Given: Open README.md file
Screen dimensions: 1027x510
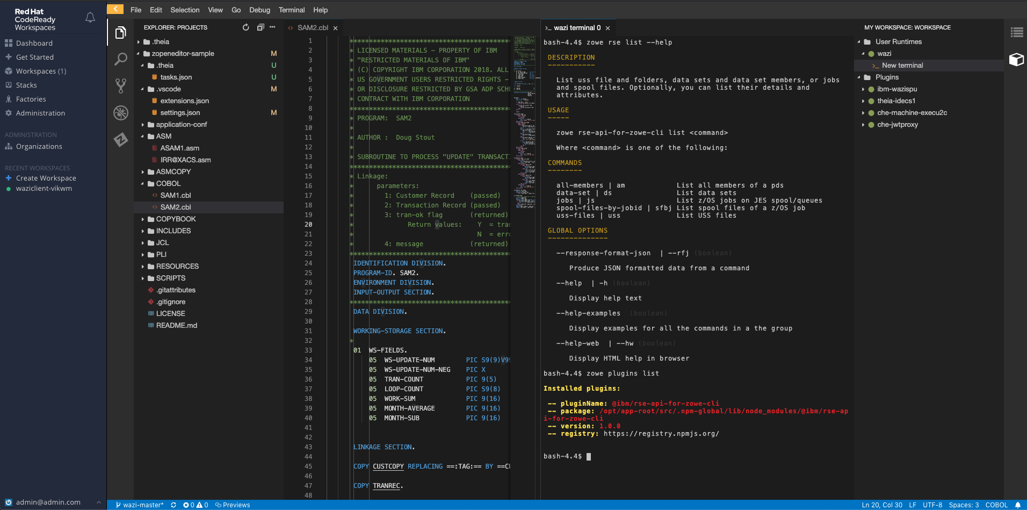Looking at the screenshot, I should pyautogui.click(x=177, y=325).
